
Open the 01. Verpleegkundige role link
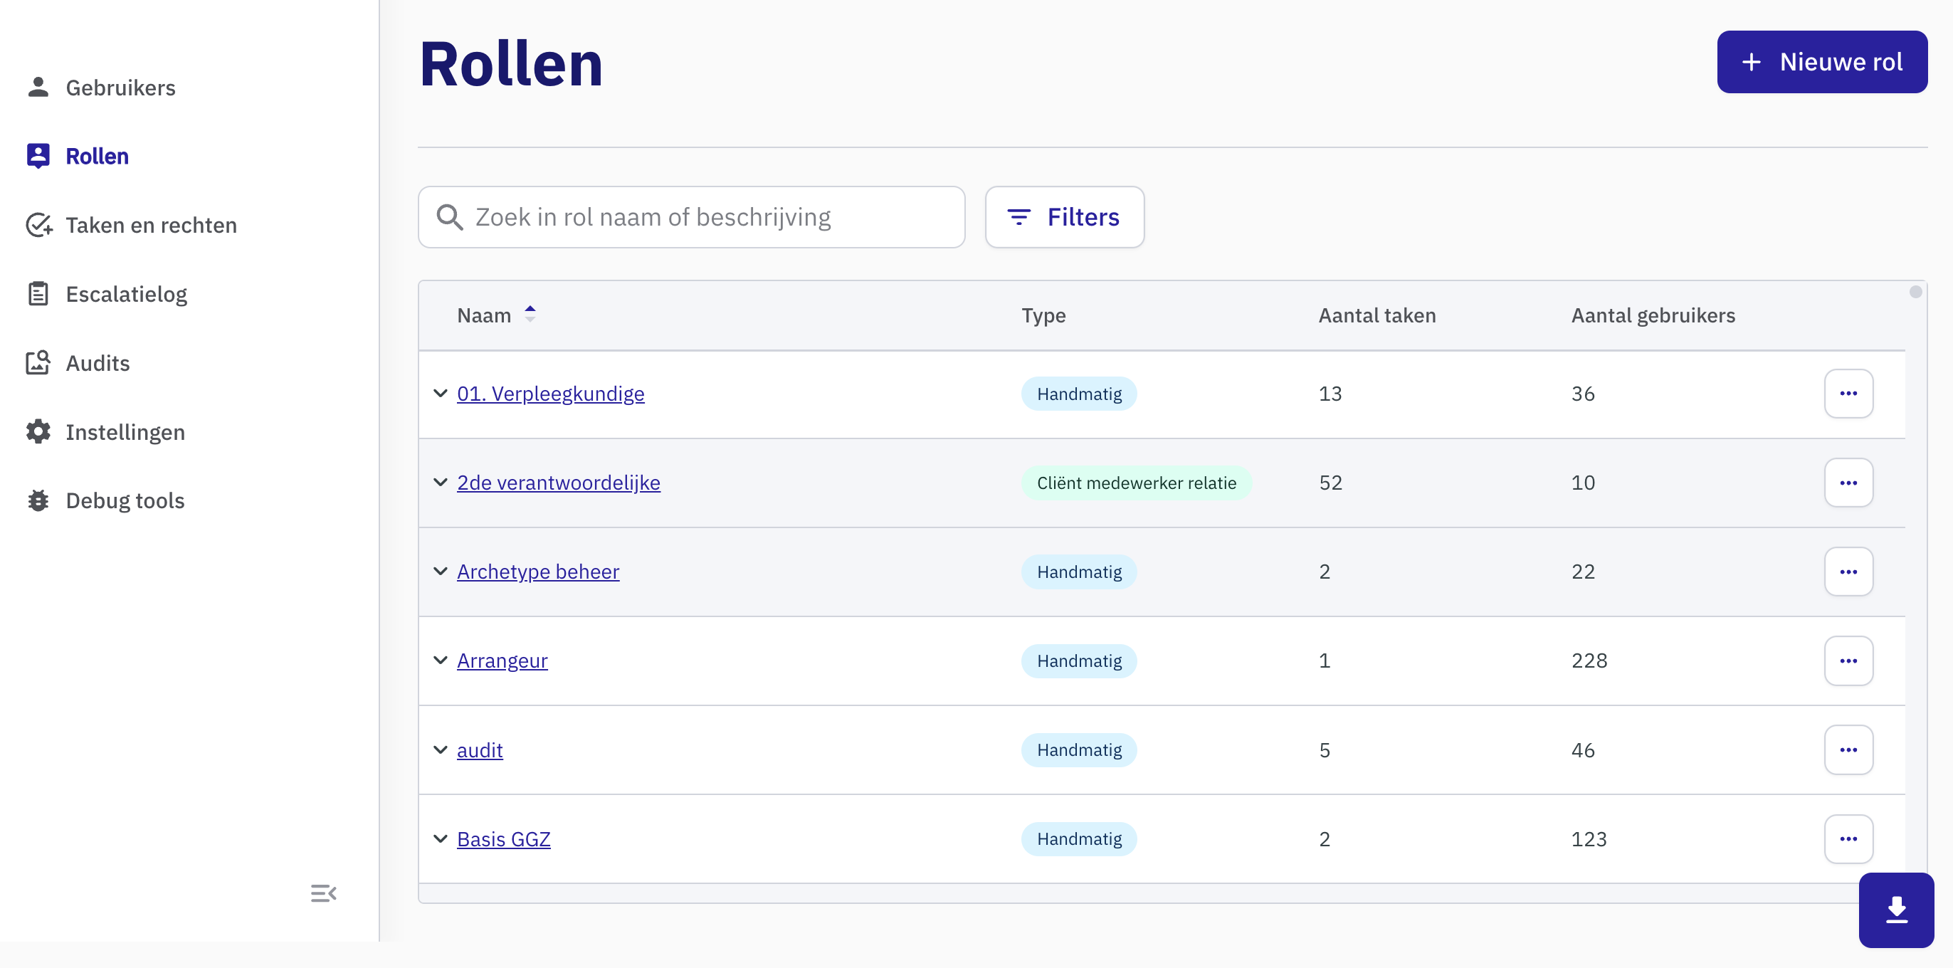click(x=550, y=394)
